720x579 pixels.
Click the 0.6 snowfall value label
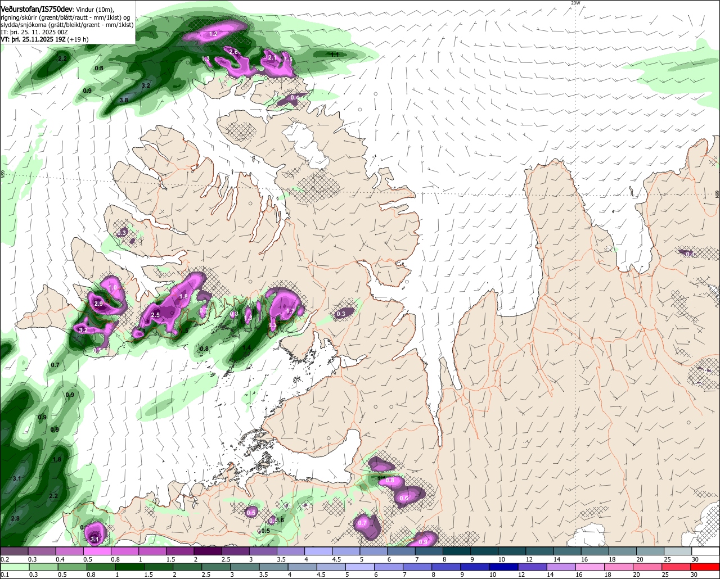pos(404,498)
